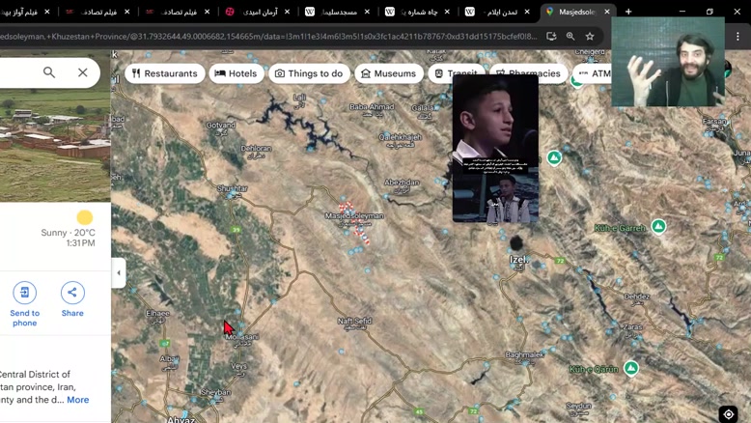
Task: Click the Lali town label
Action: 299,98
